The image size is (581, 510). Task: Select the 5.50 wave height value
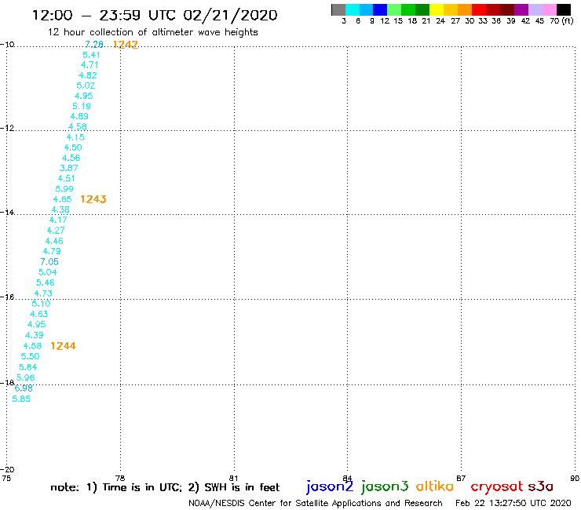pyautogui.click(x=30, y=356)
